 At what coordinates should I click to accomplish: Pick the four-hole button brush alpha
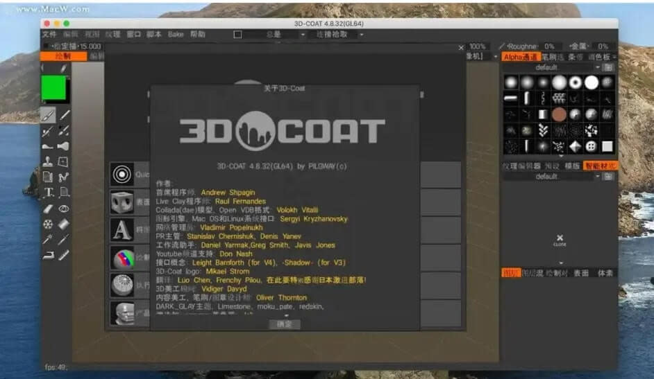coord(591,146)
